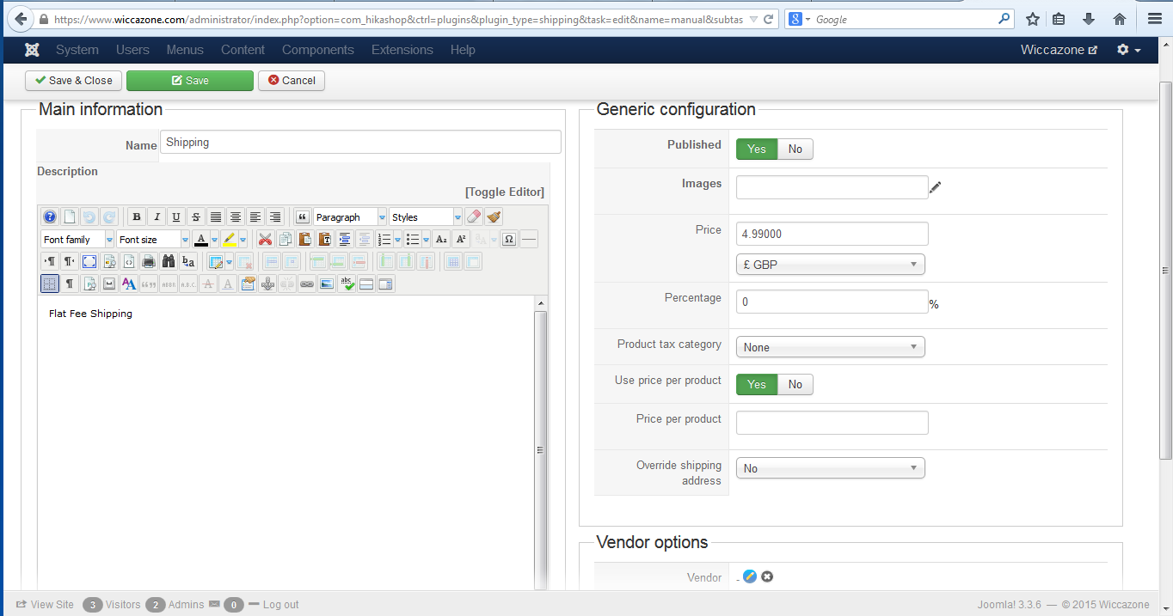Toggle right-to-left text direction

tap(69, 262)
